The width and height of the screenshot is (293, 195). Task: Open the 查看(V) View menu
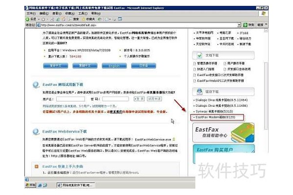click(x=57, y=14)
